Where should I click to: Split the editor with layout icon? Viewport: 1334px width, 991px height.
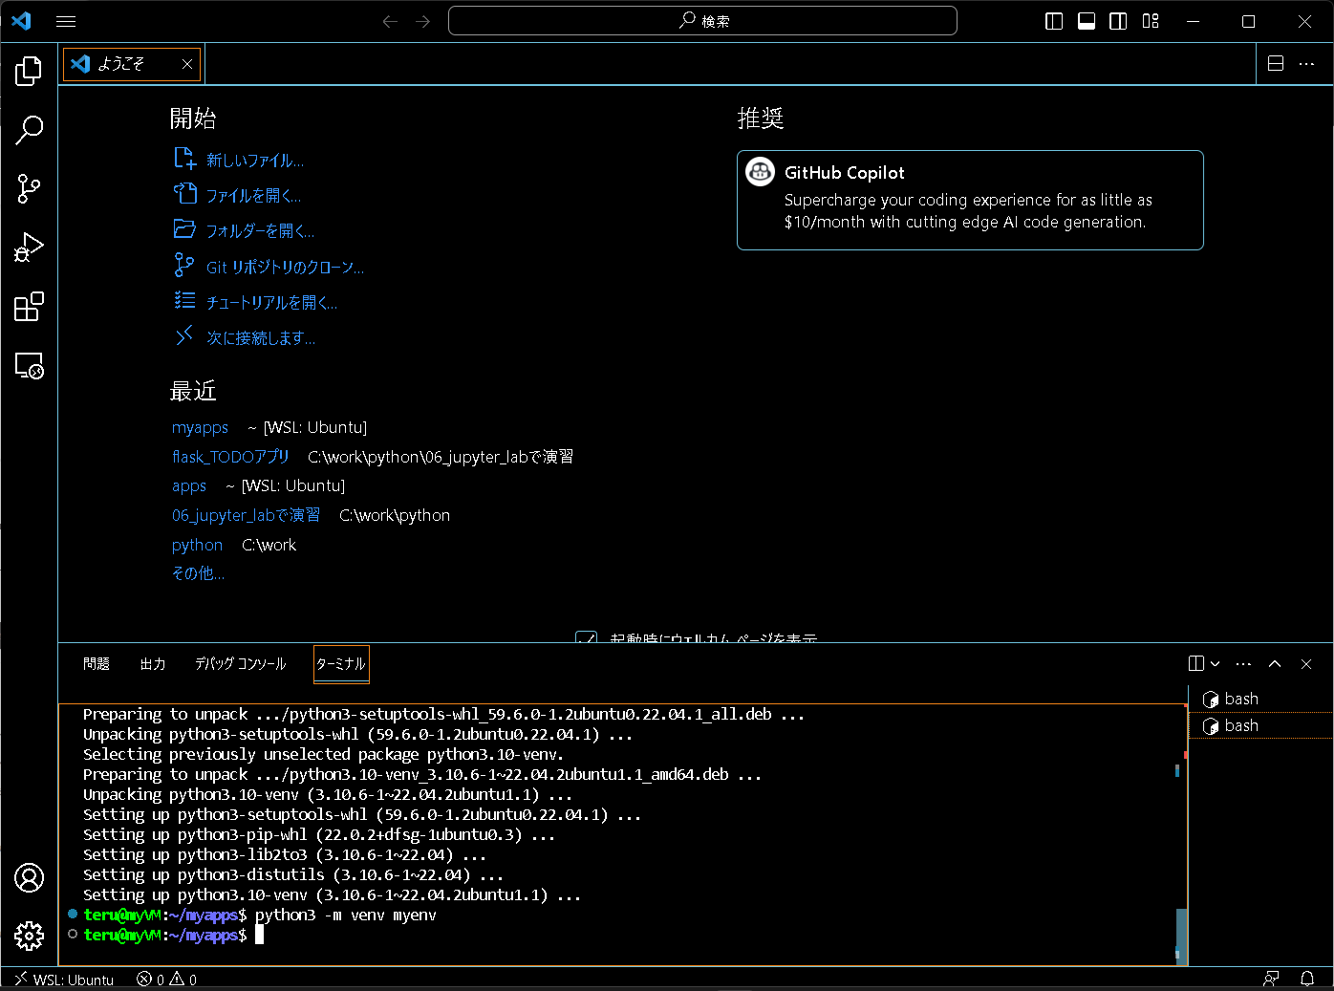1275,64
